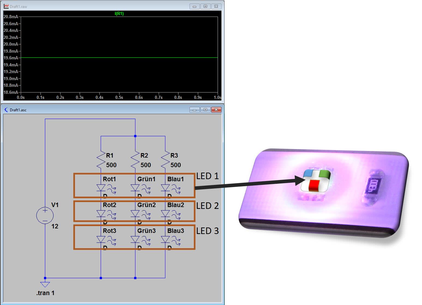Viewport: 422px width, 305px height.
Task: Click the 20.8mA y-axis label
Action: click(x=11, y=17)
